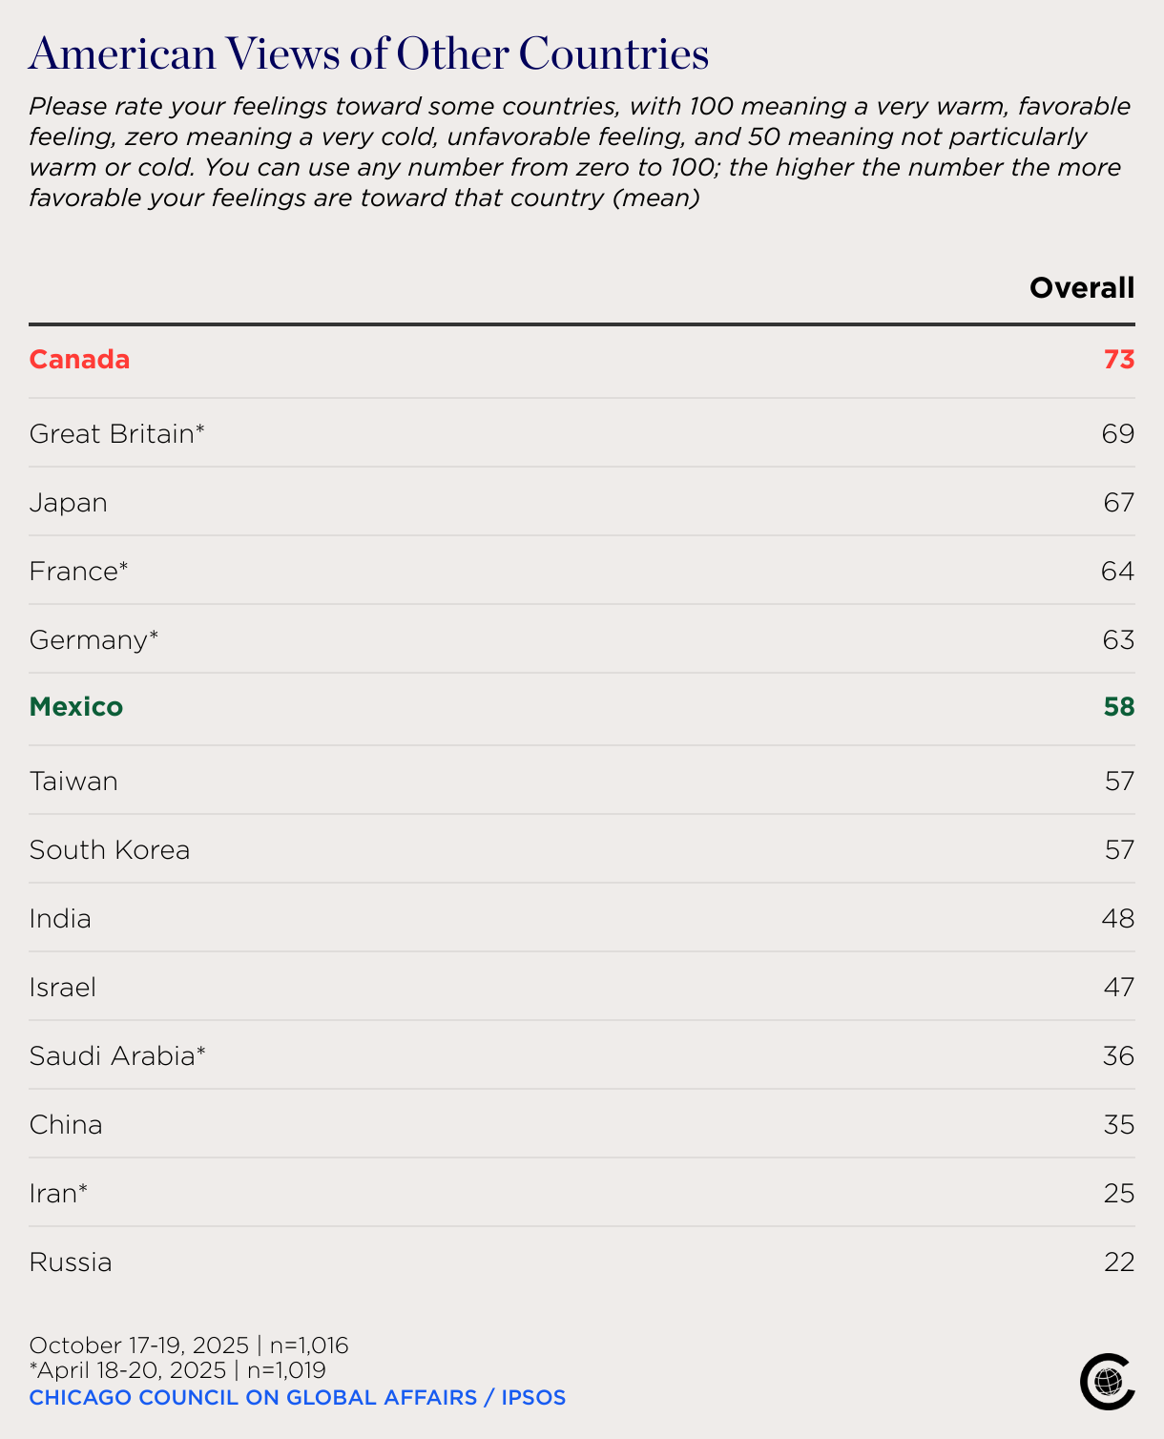This screenshot has width=1164, height=1439.
Task: Click the France row label
Action: [78, 571]
